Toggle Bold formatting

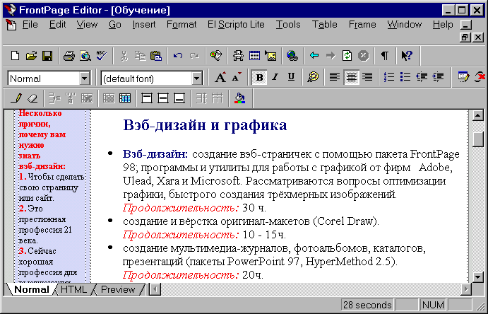pyautogui.click(x=259, y=77)
